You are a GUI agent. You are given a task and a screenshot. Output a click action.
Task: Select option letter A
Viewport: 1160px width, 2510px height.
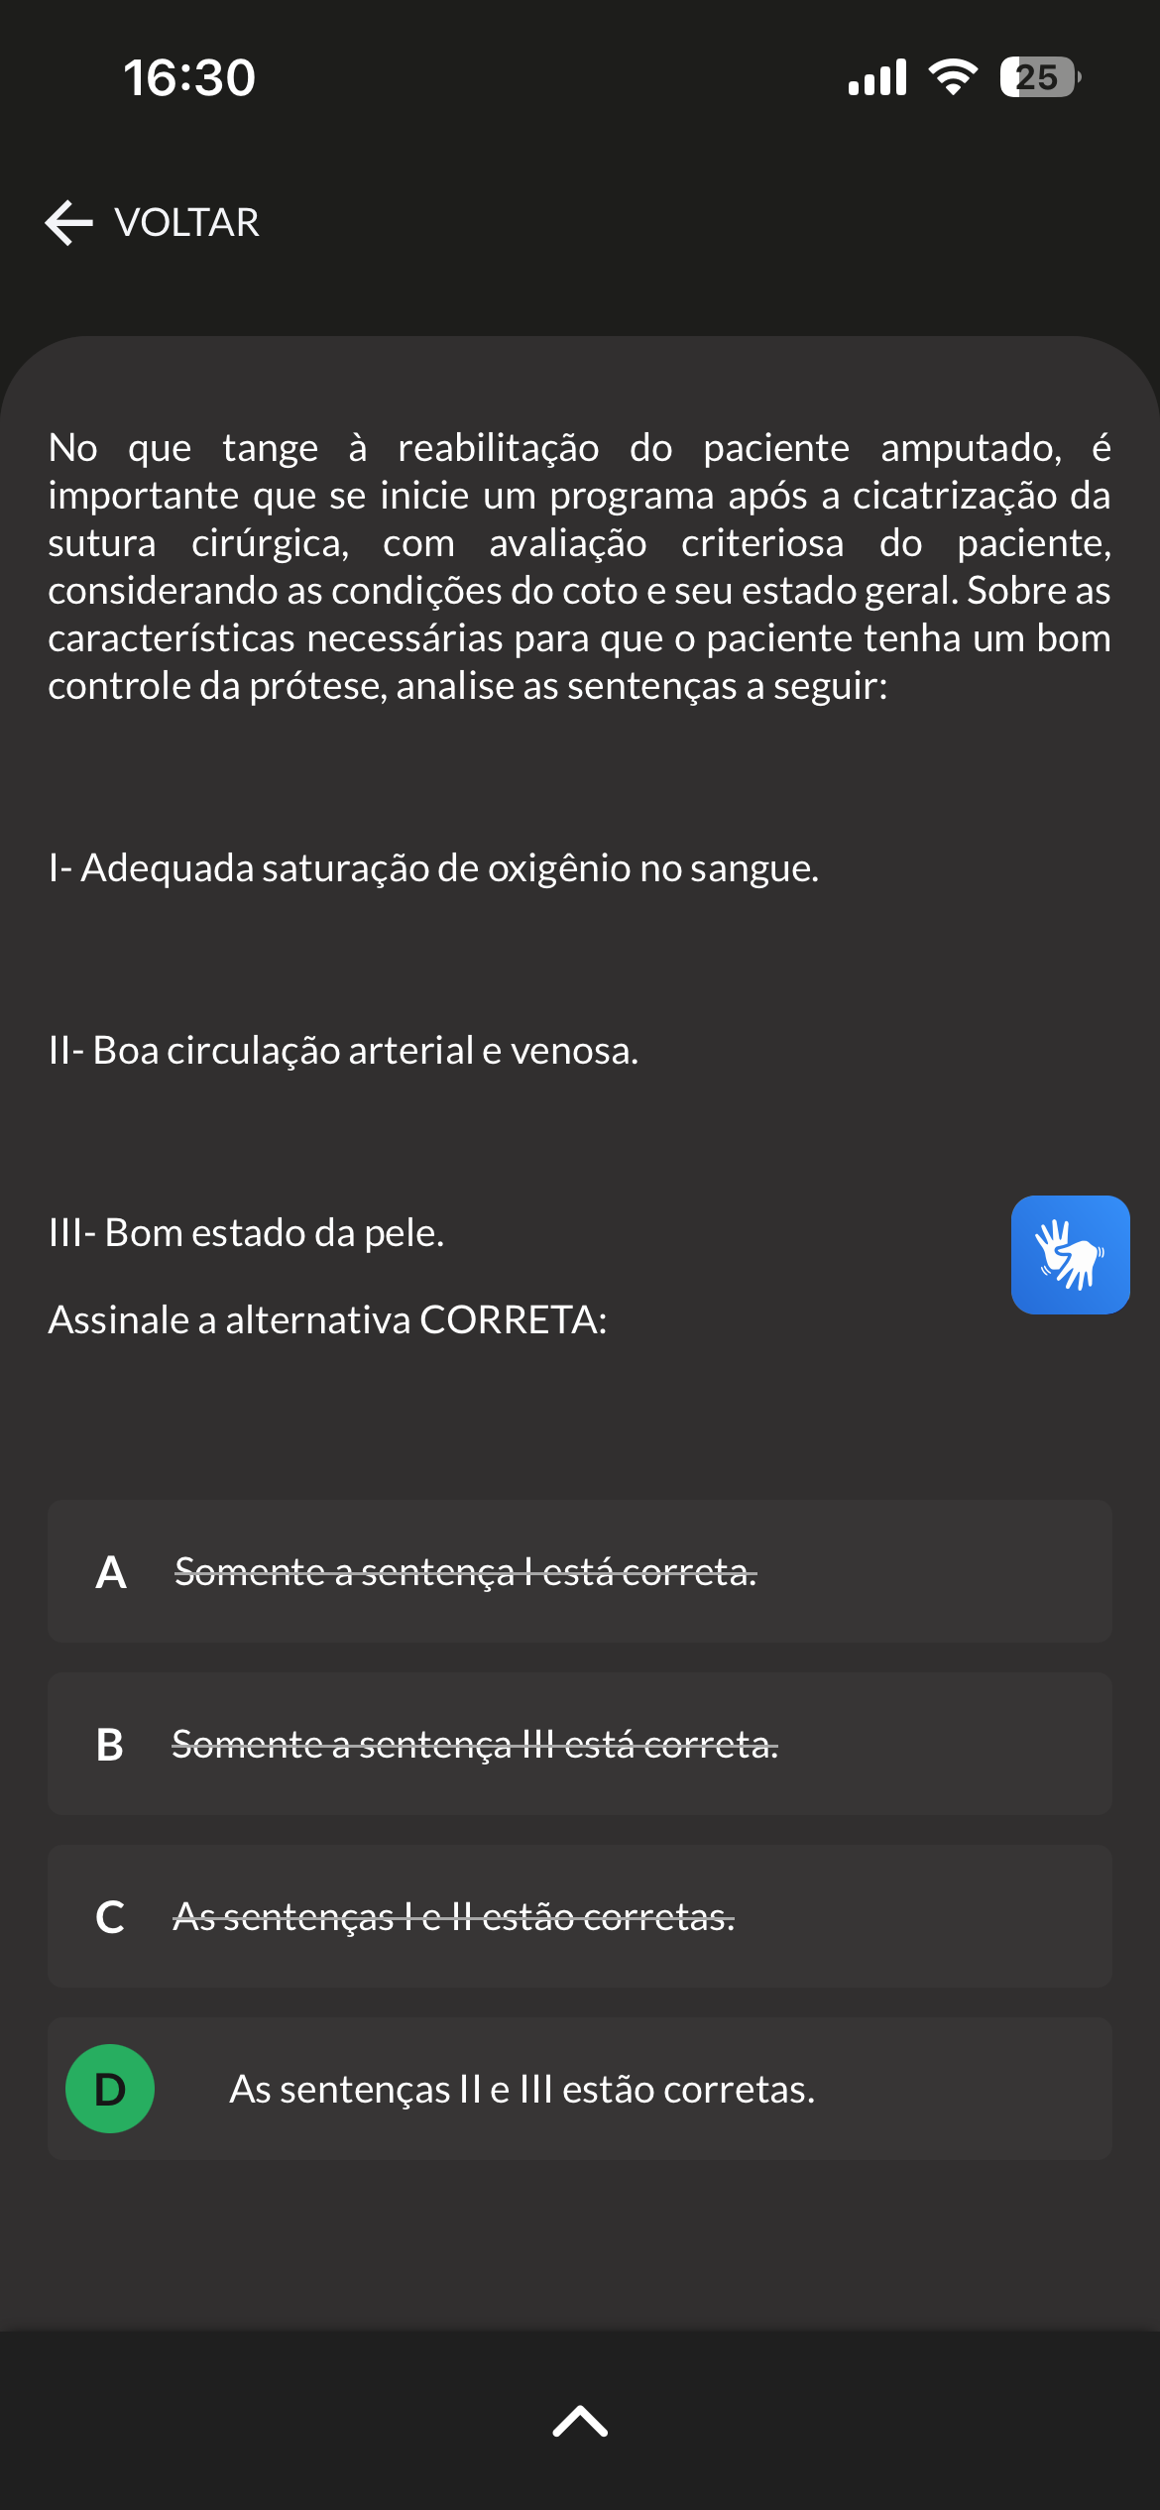(111, 1572)
